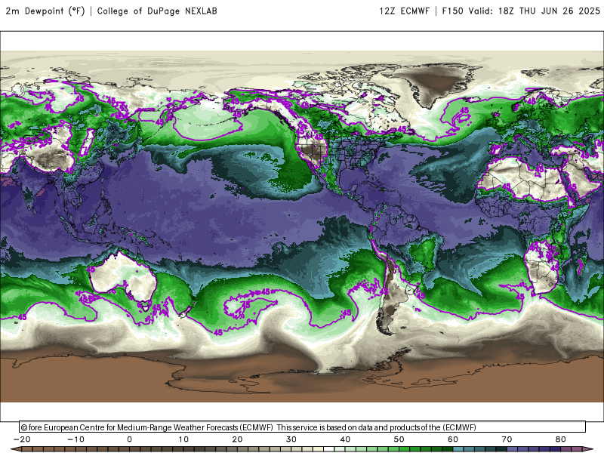The image size is (604, 453).
Task: Click the -10 label on the color scale
Action: coord(75,439)
